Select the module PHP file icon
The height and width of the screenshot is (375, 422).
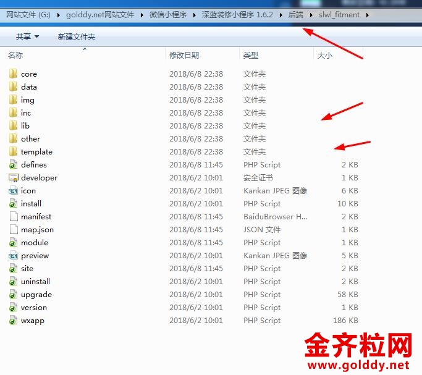click(x=13, y=242)
